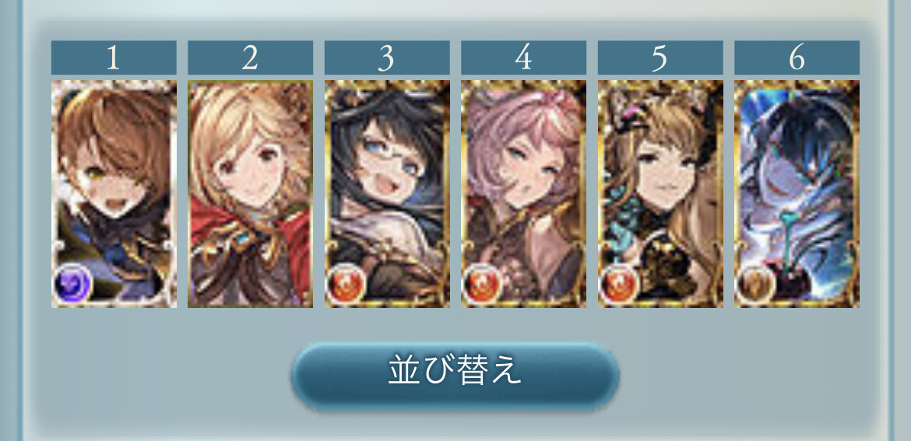The width and height of the screenshot is (911, 441).
Task: Click the slot number 1 header
Action: point(114,58)
